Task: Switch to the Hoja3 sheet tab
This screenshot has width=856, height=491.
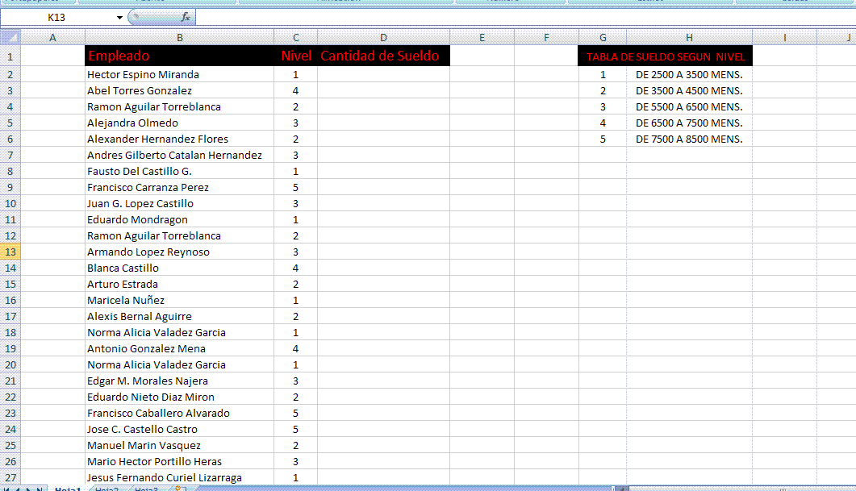Action: [146, 489]
